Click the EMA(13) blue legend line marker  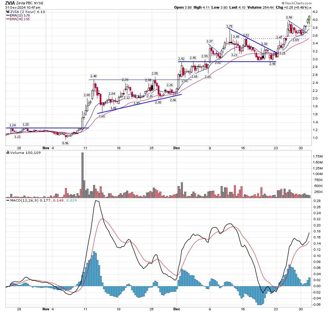8,15
